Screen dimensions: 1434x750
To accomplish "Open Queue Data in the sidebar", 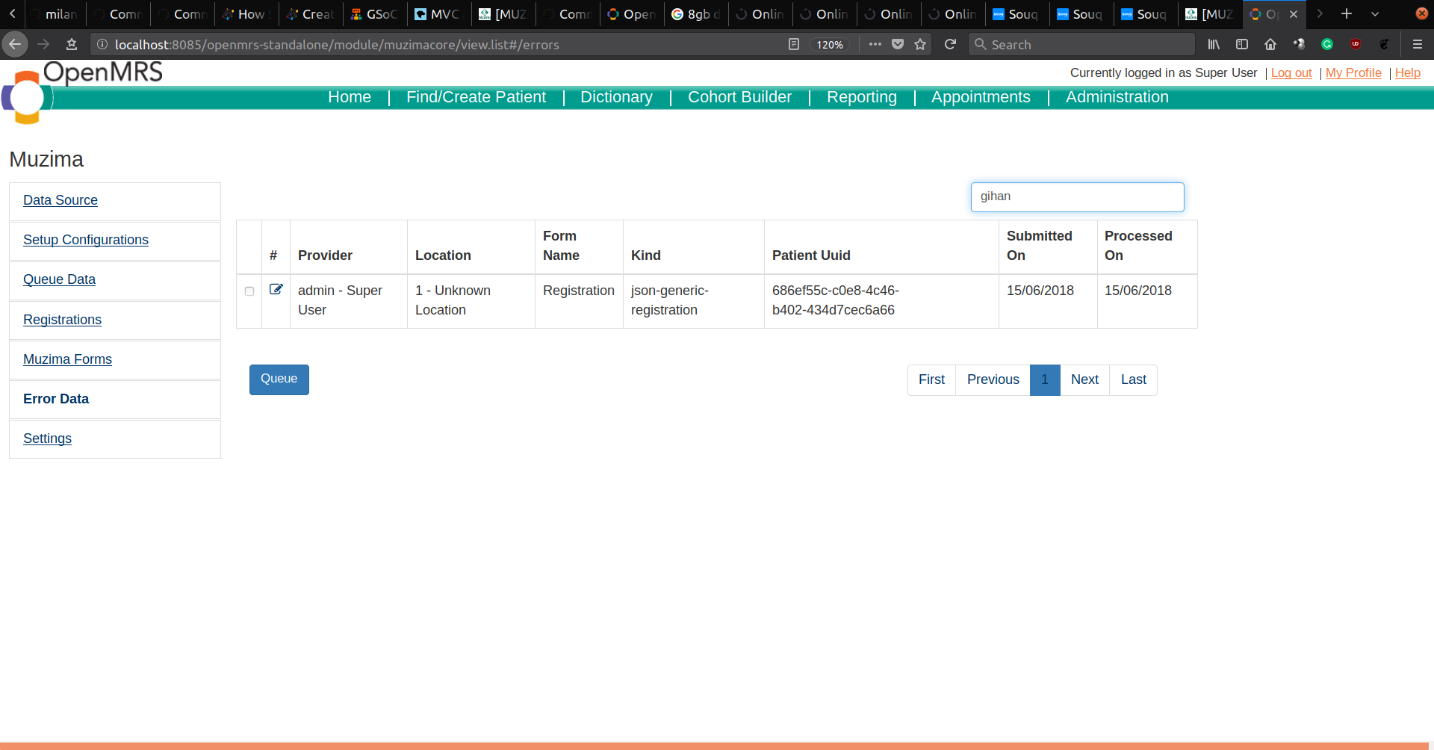I will coord(59,279).
